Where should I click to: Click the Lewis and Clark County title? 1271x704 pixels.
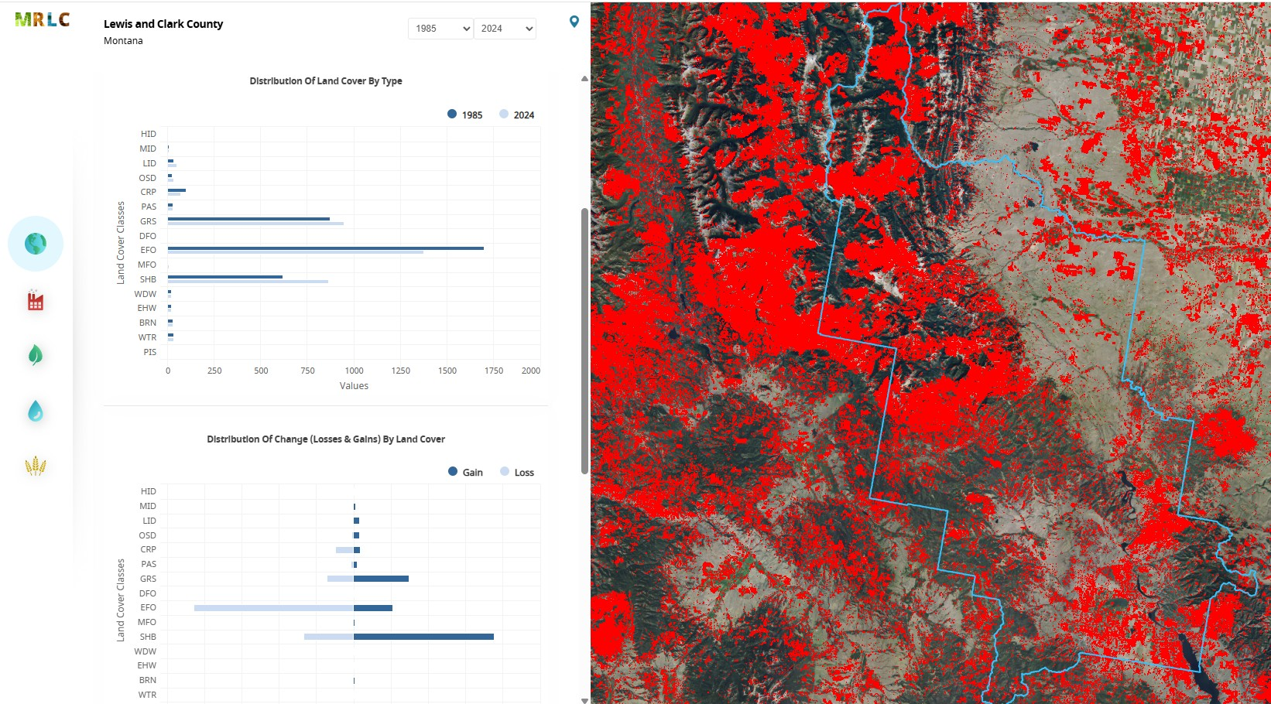pyautogui.click(x=163, y=24)
